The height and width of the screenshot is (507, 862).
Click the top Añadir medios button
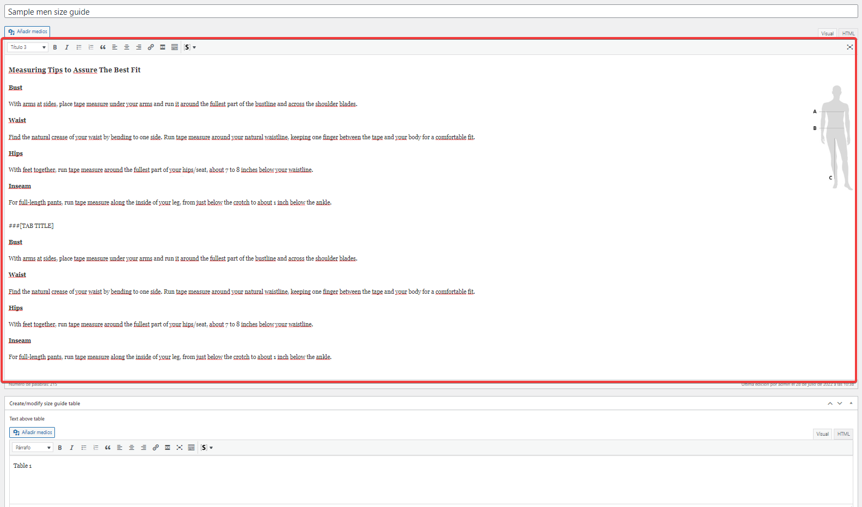[28, 32]
